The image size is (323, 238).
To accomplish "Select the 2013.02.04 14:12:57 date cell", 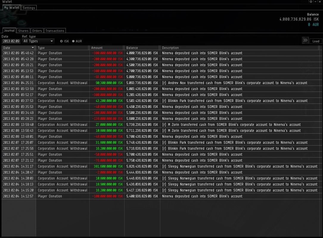I will tap(18, 197).
